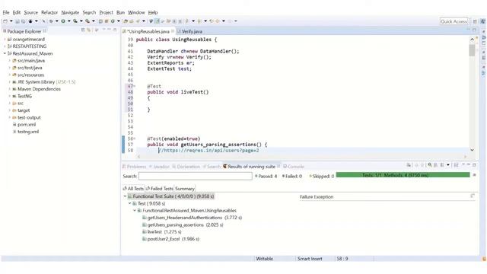Screen dimensions: 487x274
Task: Maximize the editor area
Action: point(474,30)
